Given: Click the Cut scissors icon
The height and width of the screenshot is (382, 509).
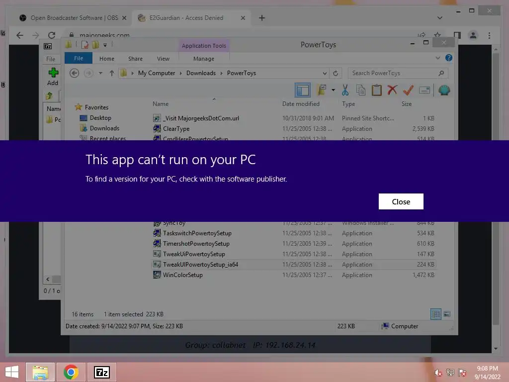Looking at the screenshot, I should click(x=345, y=90).
